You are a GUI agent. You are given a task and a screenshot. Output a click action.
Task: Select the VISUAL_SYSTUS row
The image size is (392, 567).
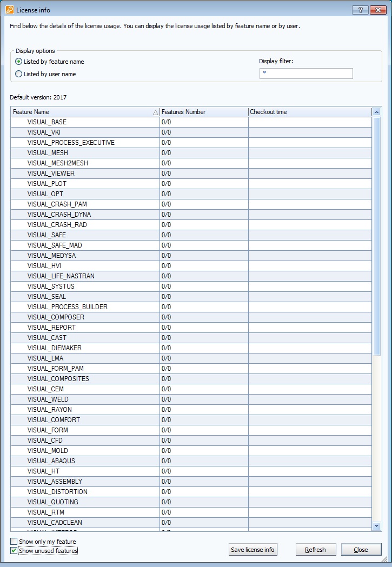click(x=191, y=286)
